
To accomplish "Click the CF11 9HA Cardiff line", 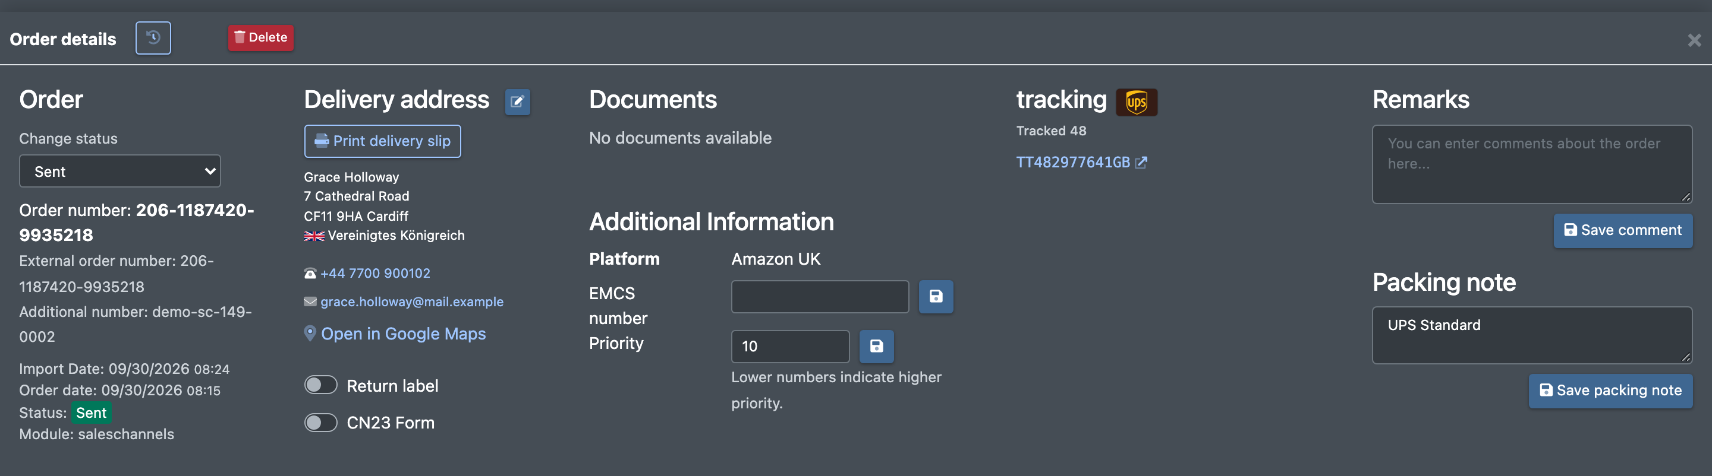I will point(355,216).
